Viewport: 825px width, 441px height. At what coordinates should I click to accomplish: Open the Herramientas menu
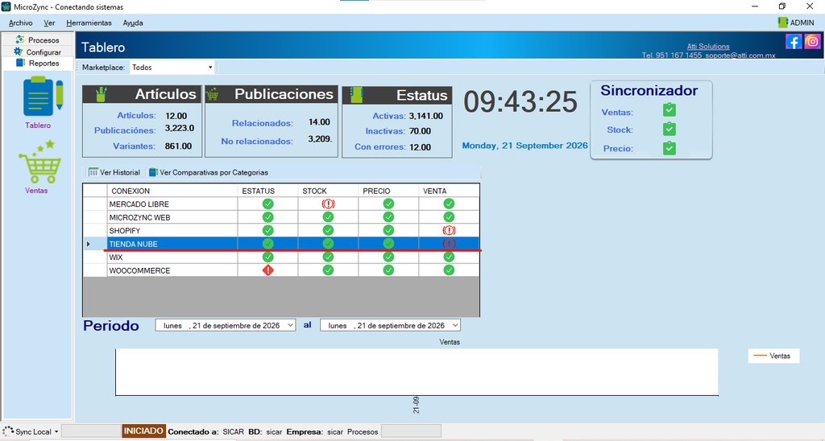tap(89, 23)
